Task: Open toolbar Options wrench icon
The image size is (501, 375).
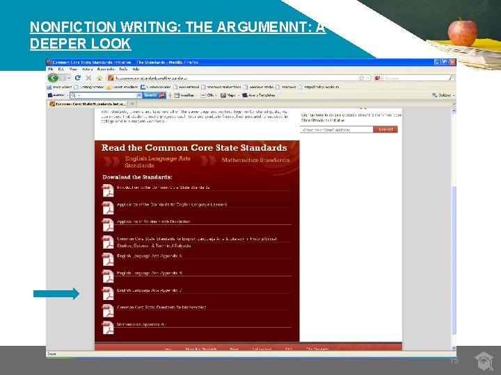Action: pyautogui.click(x=434, y=95)
